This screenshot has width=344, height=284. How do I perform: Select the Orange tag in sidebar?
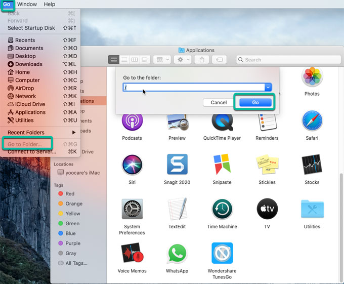70,204
